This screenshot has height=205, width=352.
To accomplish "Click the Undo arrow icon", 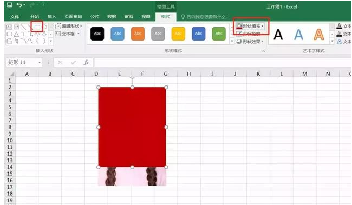I will click(x=19, y=5).
